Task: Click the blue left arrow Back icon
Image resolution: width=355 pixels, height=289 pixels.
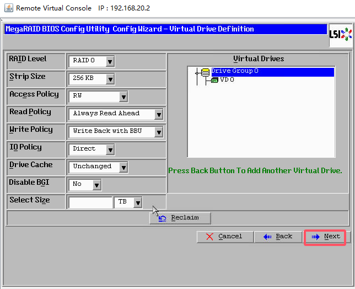Action: click(267, 237)
